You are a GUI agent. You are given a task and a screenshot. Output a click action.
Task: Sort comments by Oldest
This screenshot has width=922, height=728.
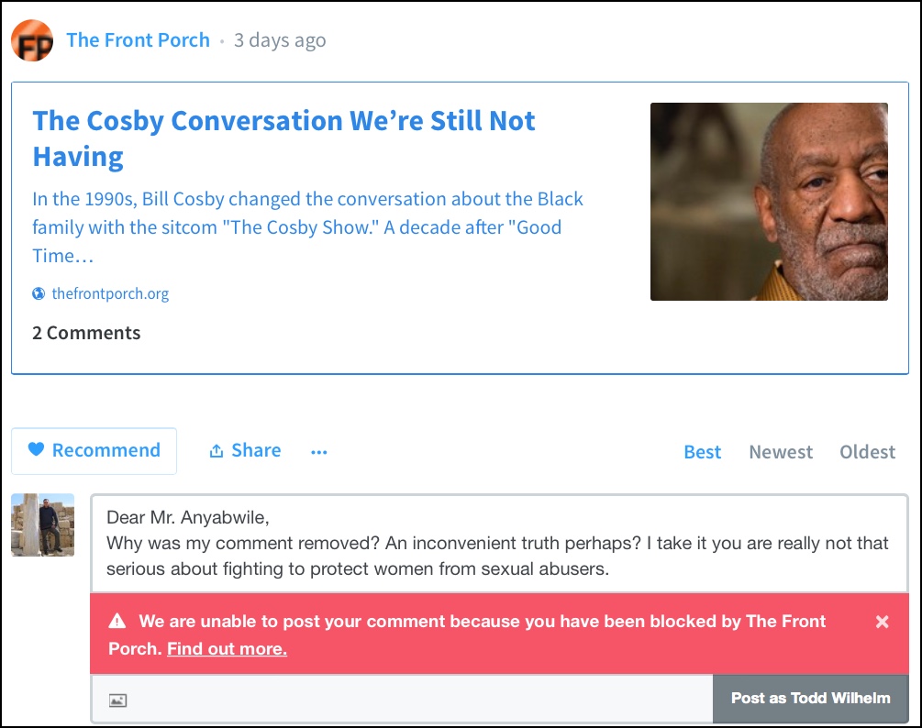pyautogui.click(x=867, y=452)
